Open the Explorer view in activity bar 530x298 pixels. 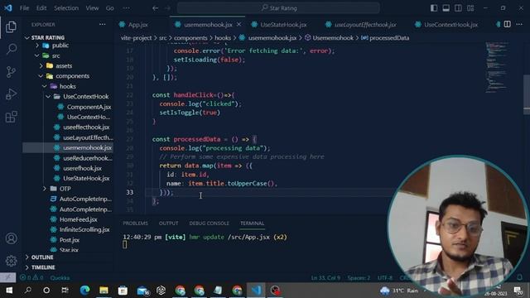(11, 26)
